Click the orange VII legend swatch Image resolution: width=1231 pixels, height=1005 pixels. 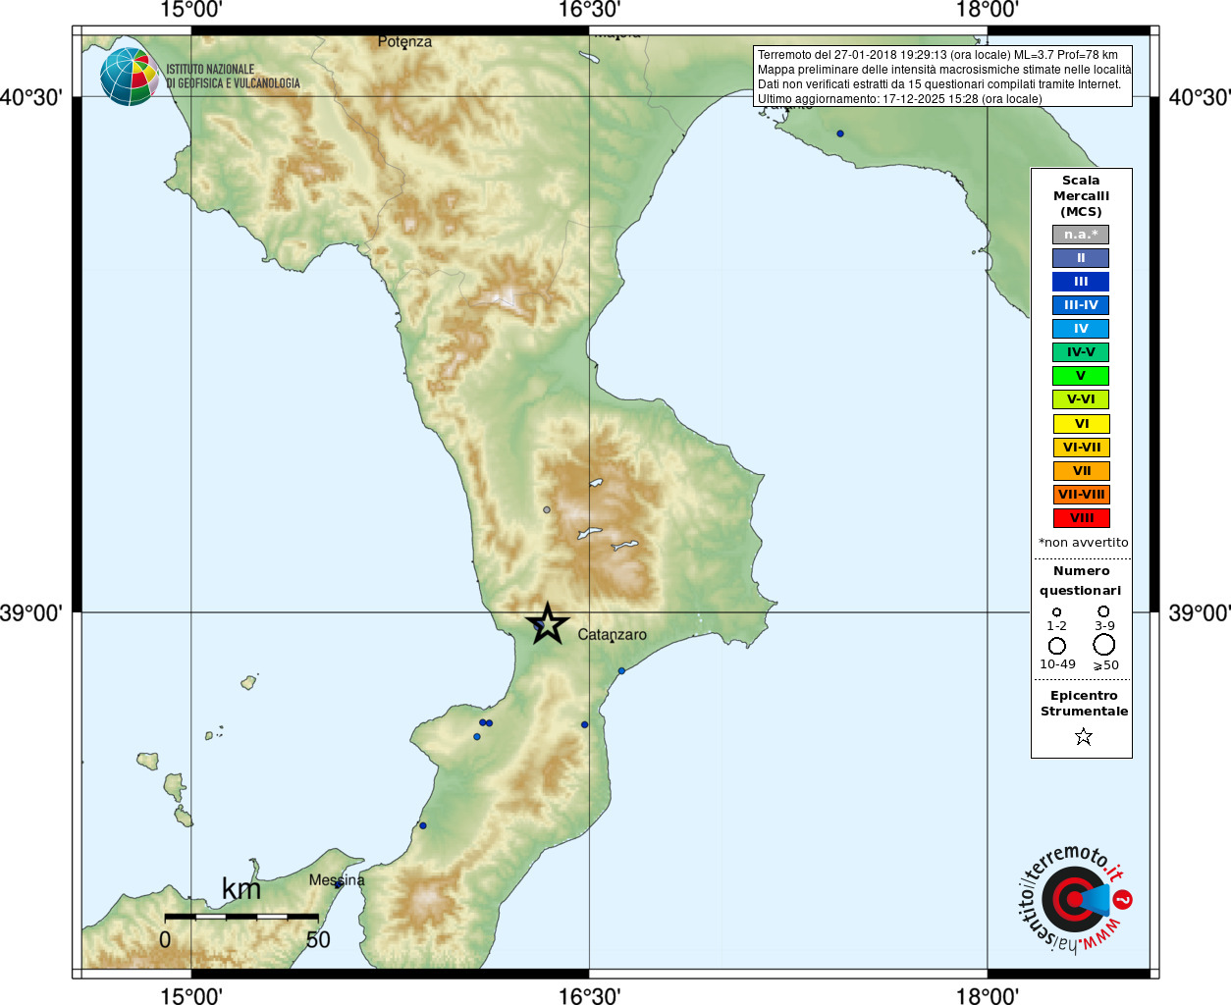pyautogui.click(x=1081, y=471)
